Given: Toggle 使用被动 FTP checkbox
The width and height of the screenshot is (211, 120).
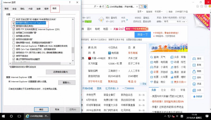Looking at the screenshot, I should 14,52.
